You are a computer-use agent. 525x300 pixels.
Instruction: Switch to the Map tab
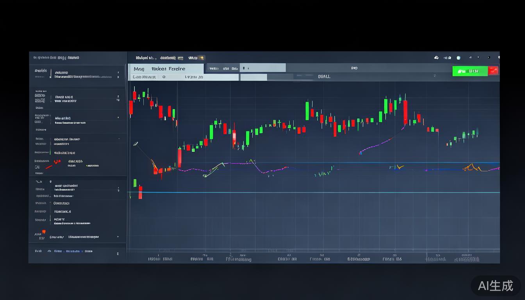click(139, 68)
